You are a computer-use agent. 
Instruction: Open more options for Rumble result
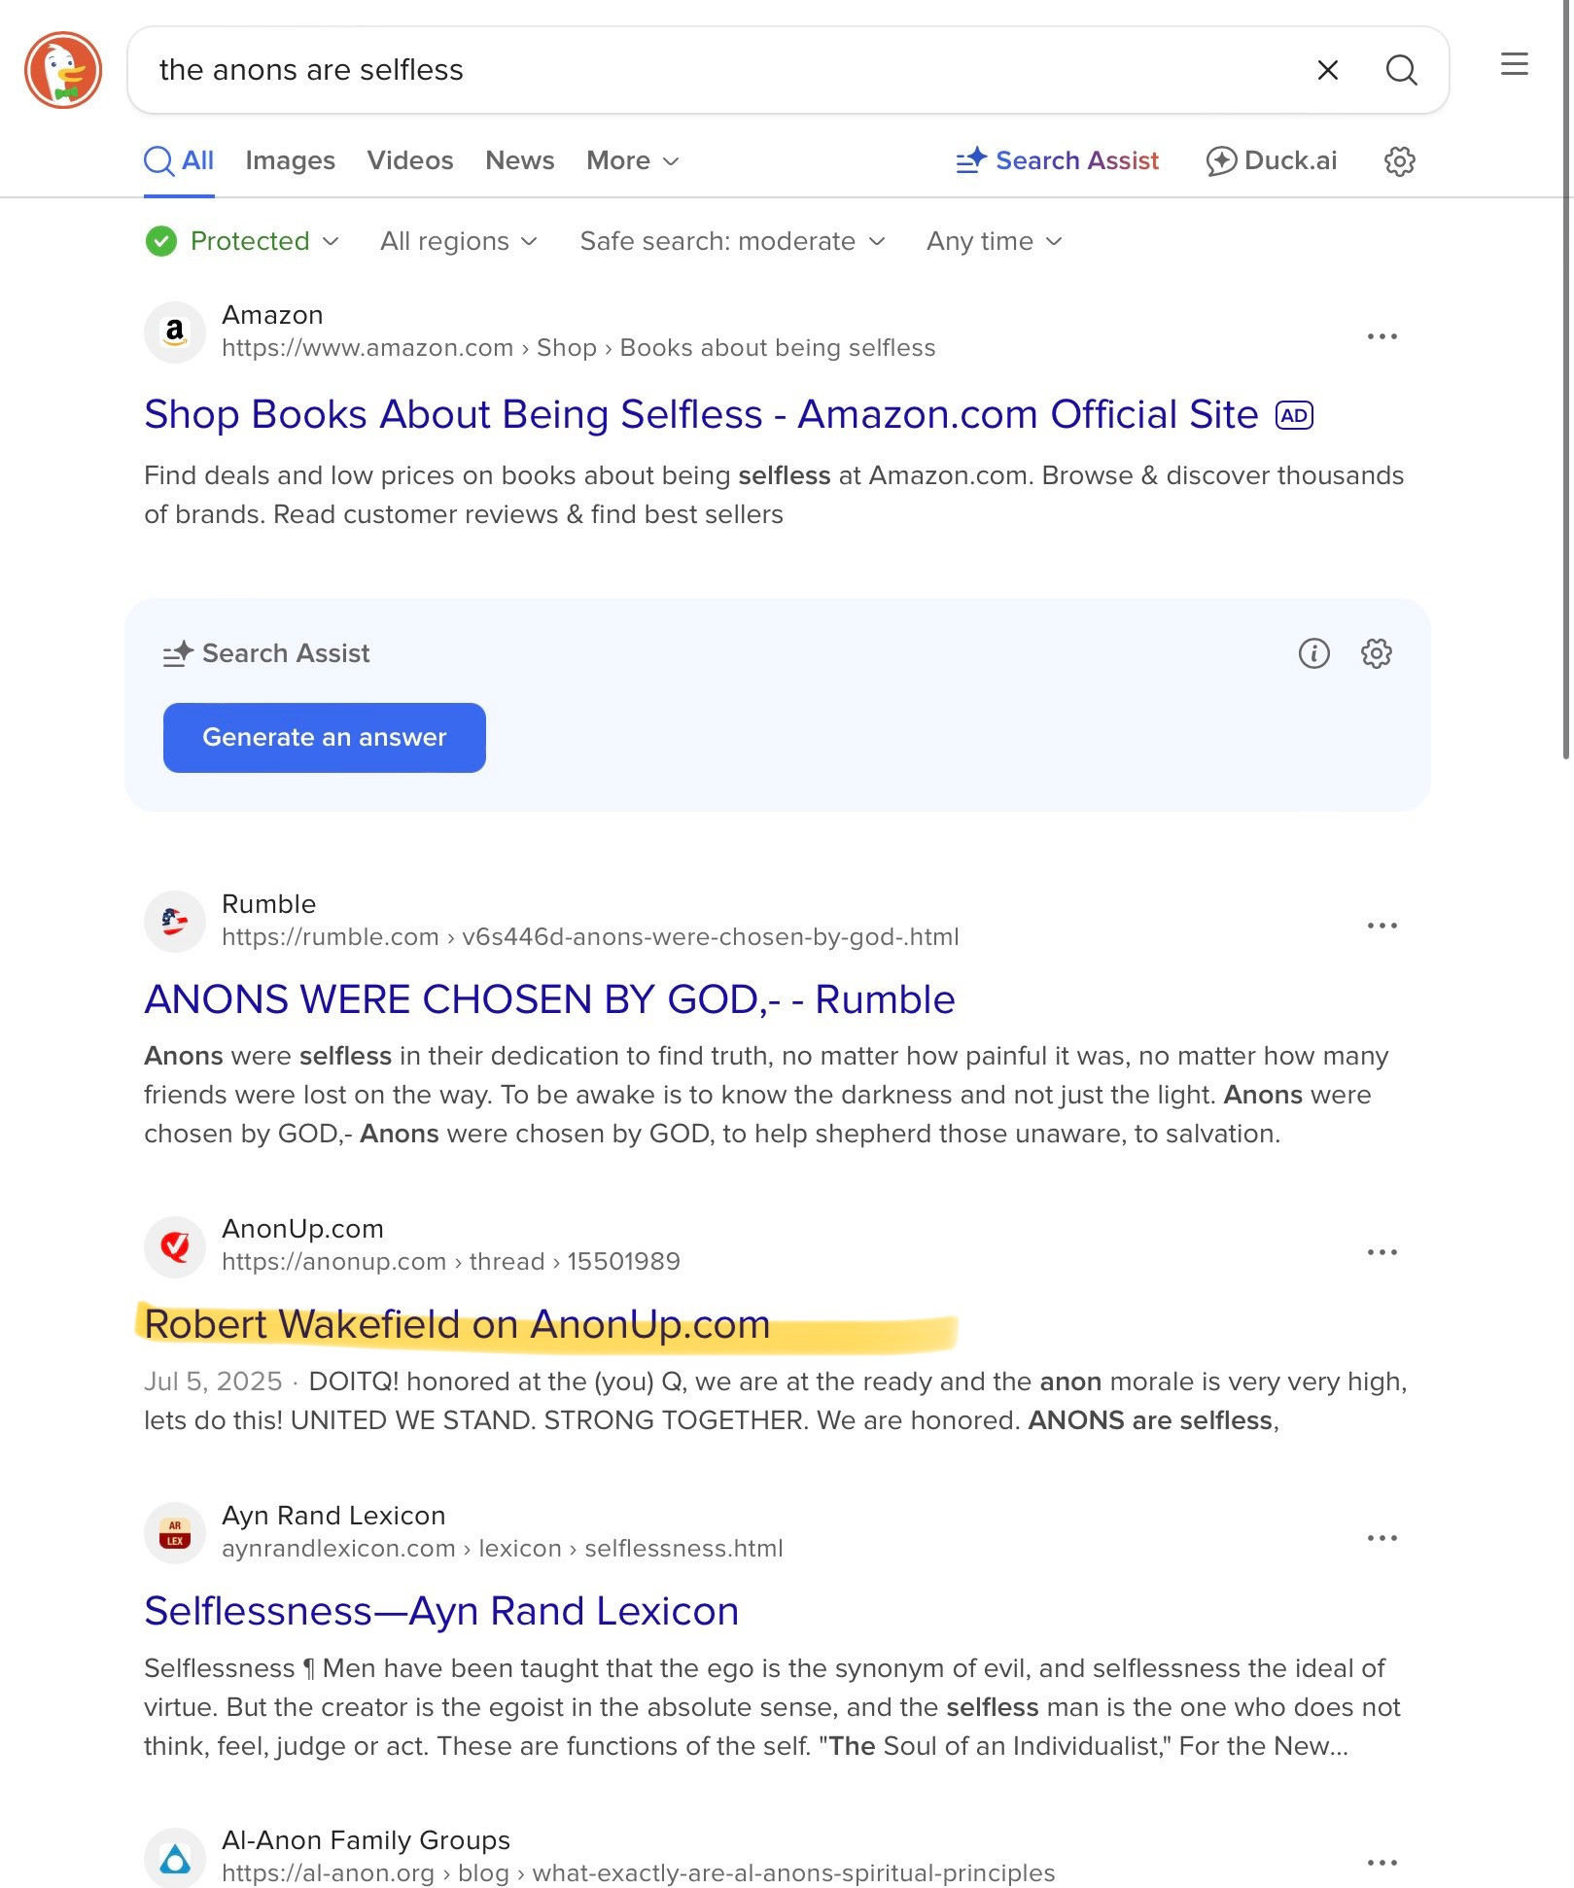[x=1382, y=926]
